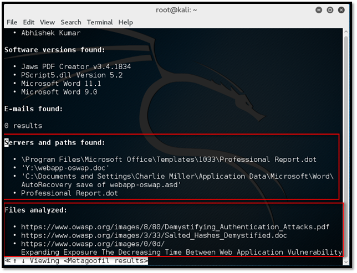Click the root@kali window title bar
Screen dimensions: 357x273
(x=177, y=10)
